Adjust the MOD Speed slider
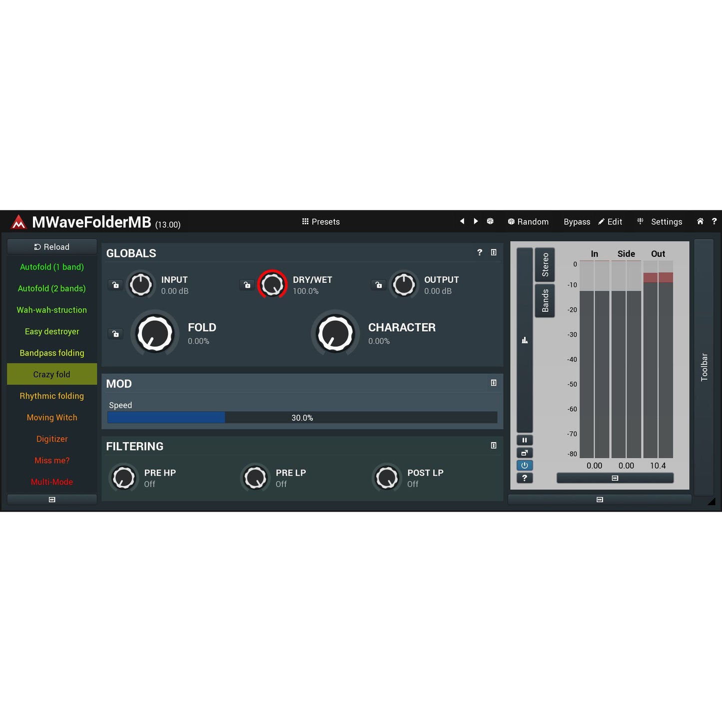 point(302,418)
